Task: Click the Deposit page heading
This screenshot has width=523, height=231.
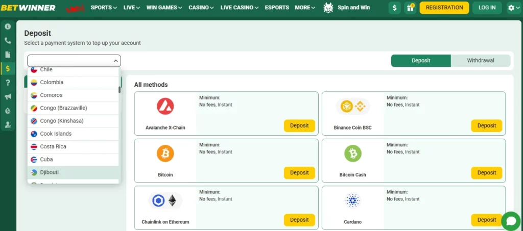Action: click(x=38, y=33)
